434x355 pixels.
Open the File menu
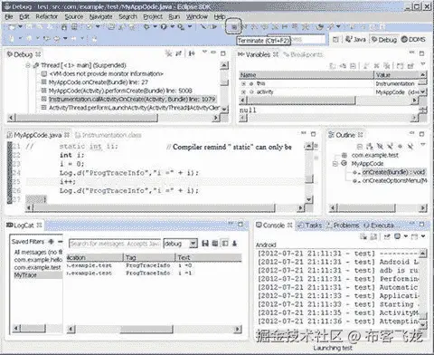(9, 17)
